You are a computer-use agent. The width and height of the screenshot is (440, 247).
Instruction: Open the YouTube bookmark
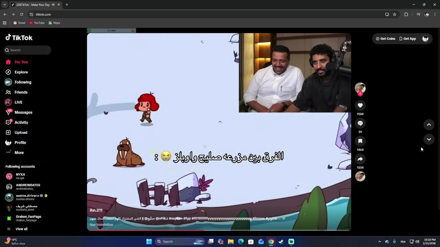coord(37,23)
